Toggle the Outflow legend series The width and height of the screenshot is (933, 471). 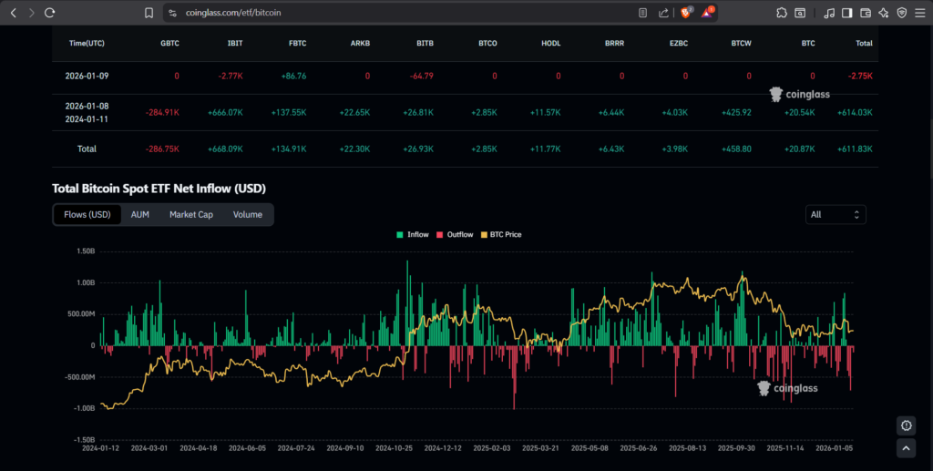[455, 235]
